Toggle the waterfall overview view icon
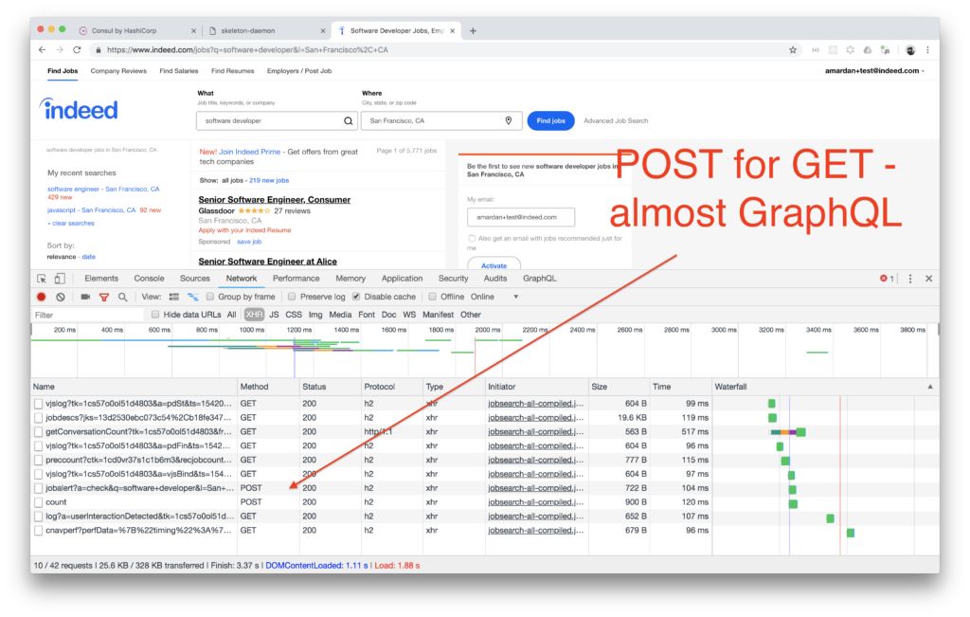This screenshot has width=970, height=617. click(193, 297)
